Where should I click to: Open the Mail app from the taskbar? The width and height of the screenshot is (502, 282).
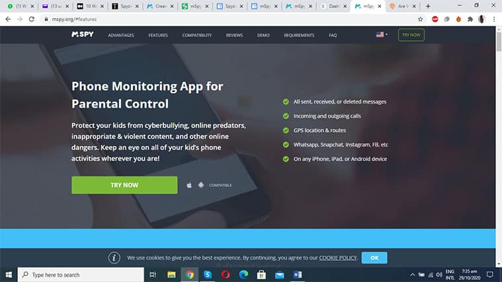click(280, 275)
